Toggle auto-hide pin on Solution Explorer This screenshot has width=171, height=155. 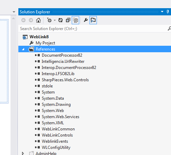pos(168,12)
